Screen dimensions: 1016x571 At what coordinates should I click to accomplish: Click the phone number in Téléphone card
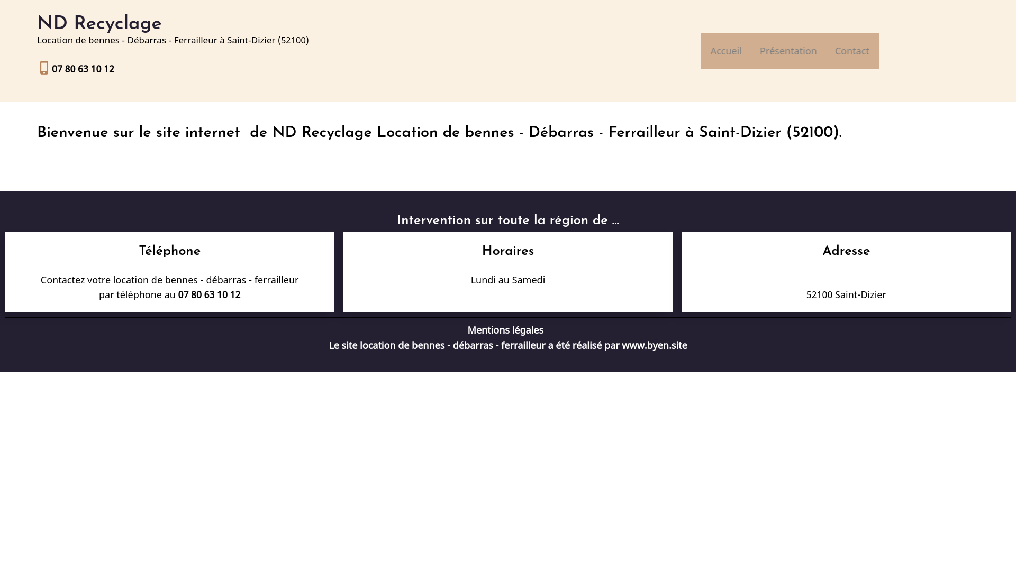209,295
